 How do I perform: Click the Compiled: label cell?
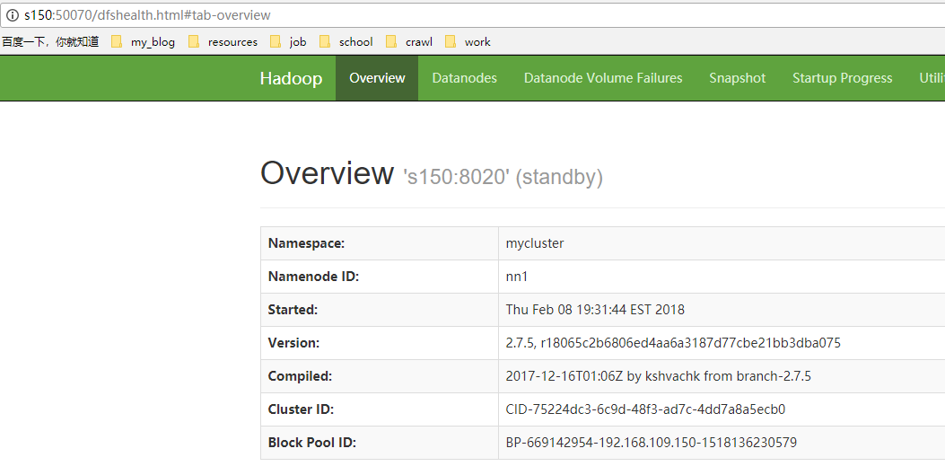(x=380, y=376)
